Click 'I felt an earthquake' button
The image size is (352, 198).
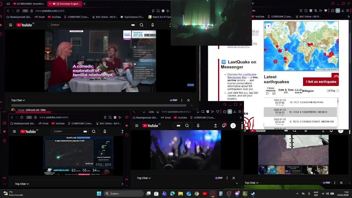pyautogui.click(x=321, y=82)
